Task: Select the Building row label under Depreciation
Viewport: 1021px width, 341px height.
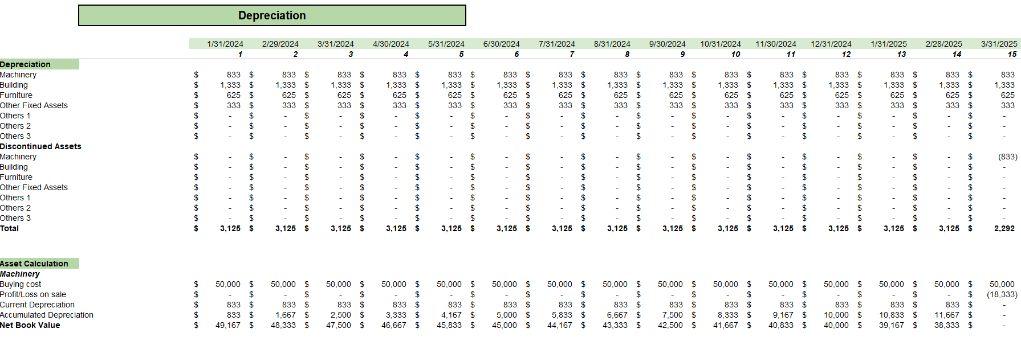Action: pyautogui.click(x=14, y=85)
